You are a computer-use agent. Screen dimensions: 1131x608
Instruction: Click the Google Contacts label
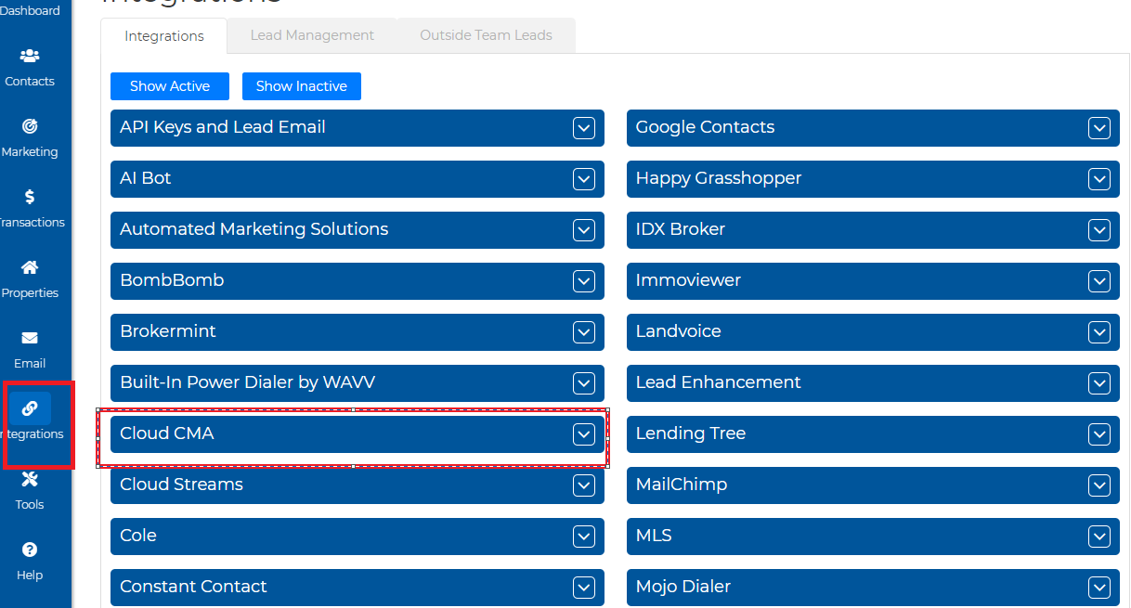(705, 127)
